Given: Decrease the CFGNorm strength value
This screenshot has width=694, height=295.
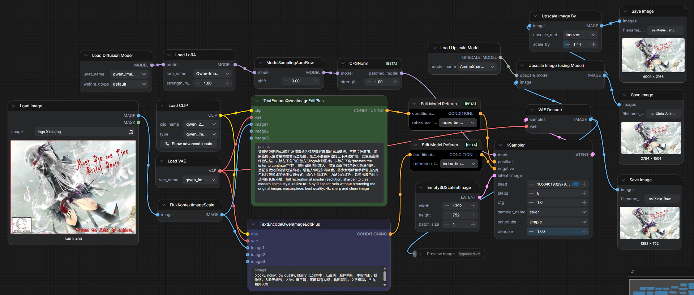Looking at the screenshot, I should (369, 82).
